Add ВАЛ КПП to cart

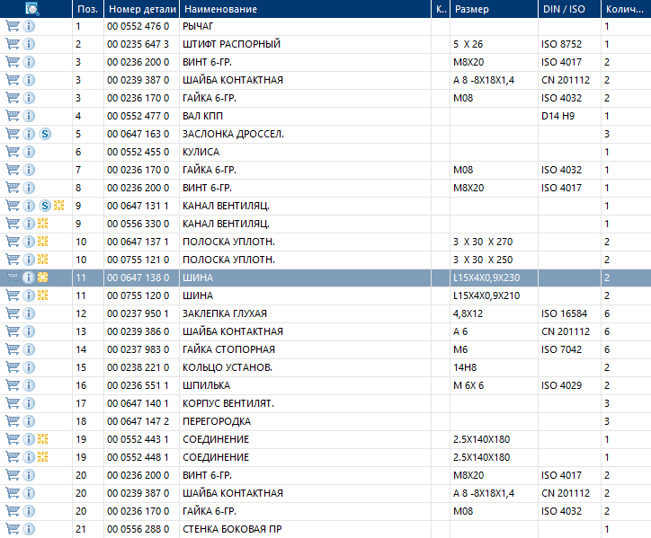coord(13,116)
